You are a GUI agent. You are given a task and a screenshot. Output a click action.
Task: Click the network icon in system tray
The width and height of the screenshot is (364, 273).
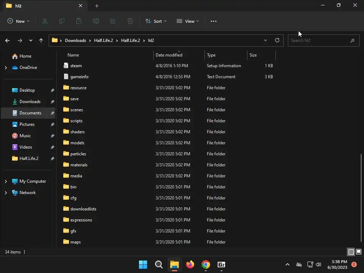pos(310,264)
